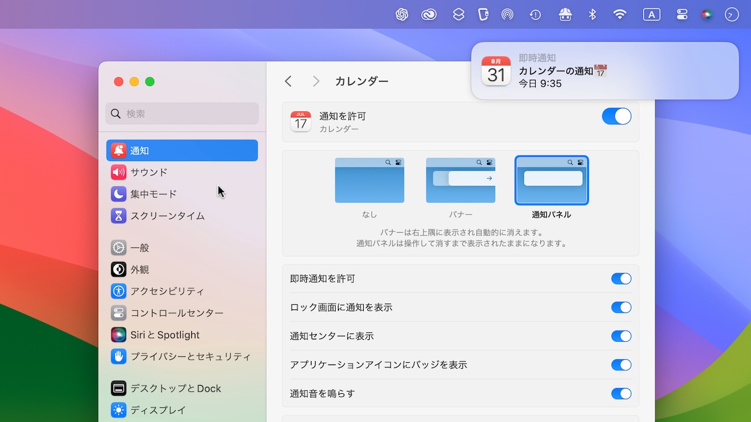Open スクリーンタイム settings label

click(x=168, y=216)
